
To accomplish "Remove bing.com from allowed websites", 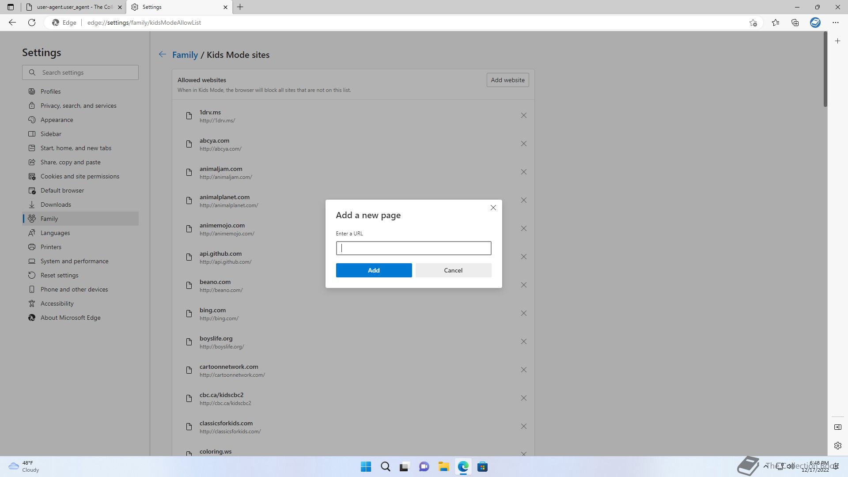I will [523, 313].
